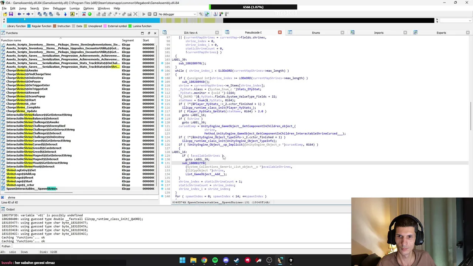Screen dimensions: 473x266
Task: Clear the function filter with red X
Action: (x=2, y=198)
